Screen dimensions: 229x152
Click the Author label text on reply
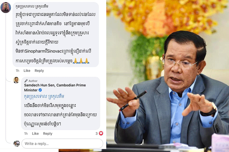33,81
